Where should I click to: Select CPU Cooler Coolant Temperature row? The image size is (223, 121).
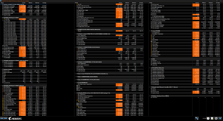click(x=109, y=84)
